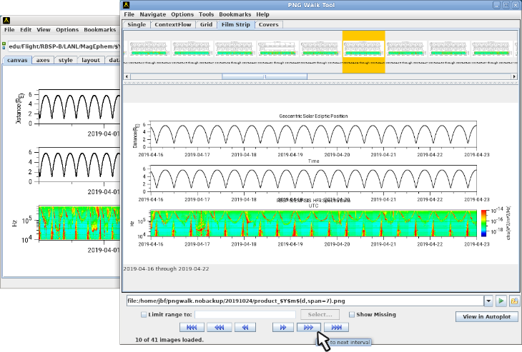Open the Bookmarks menu in PNG Walk Tool
This screenshot has height=352, width=522.
click(x=235, y=14)
